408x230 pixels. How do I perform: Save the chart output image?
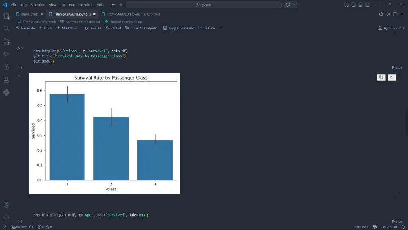point(392,77)
